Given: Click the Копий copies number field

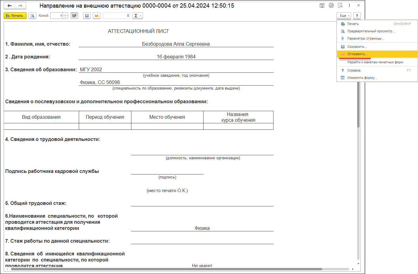Looking at the screenshot, I should point(57,16).
